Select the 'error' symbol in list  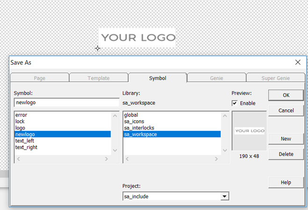(22, 115)
